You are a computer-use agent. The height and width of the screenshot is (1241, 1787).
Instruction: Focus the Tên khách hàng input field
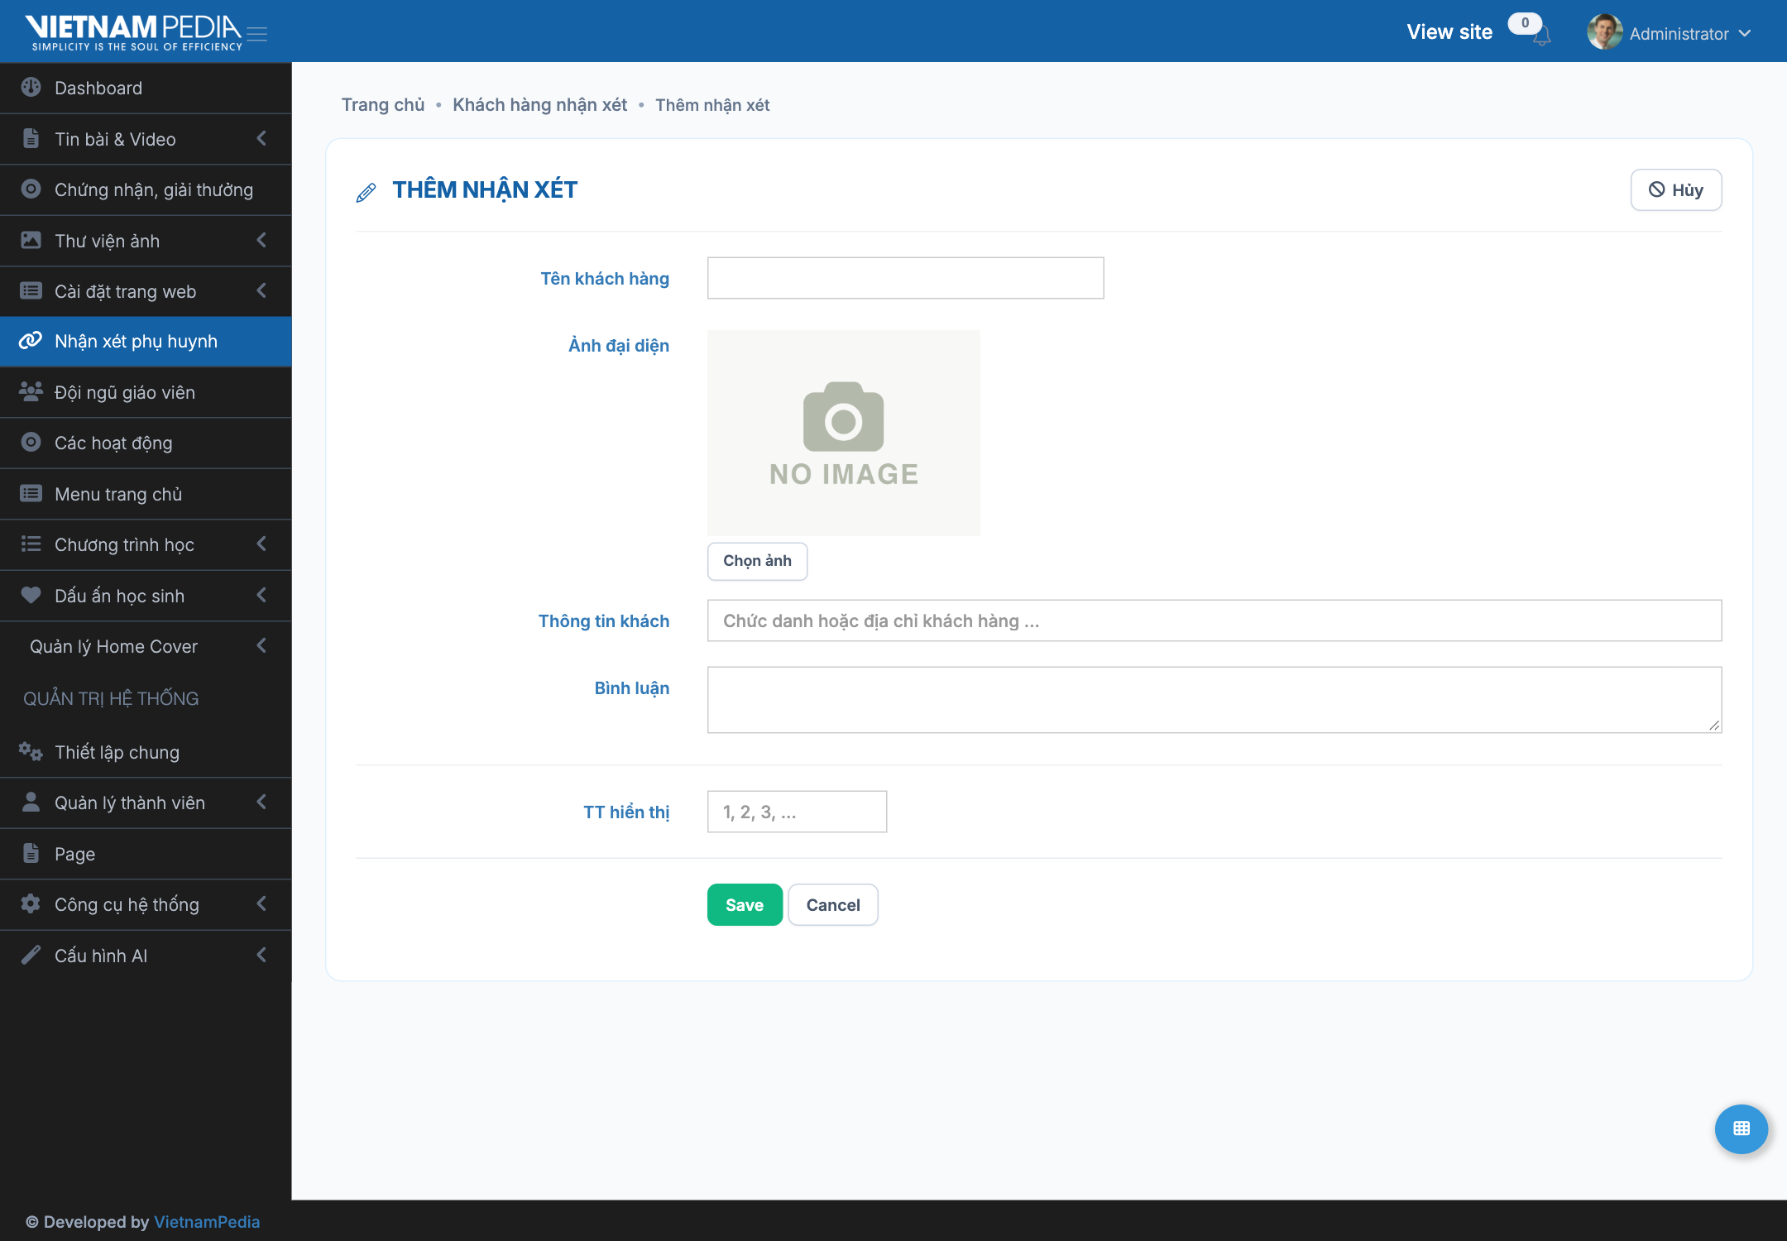(905, 278)
